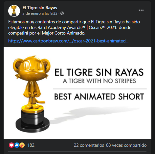Click the BEST ANIMATED SHORT text in image
This screenshot has height=154, width=155.
pyautogui.click(x=99, y=97)
